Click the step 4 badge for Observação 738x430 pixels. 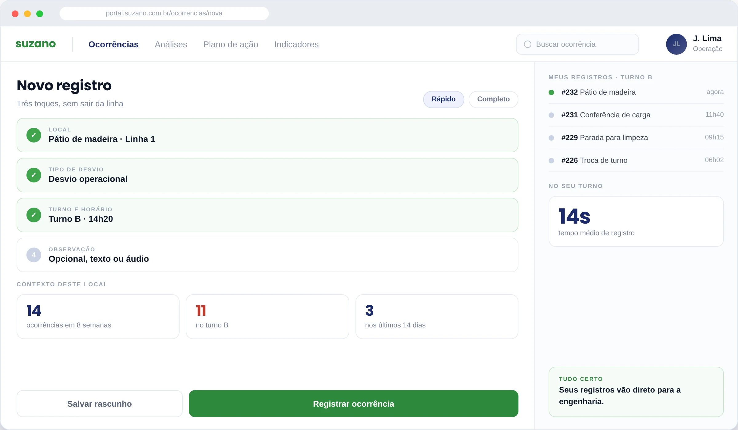pyautogui.click(x=34, y=255)
